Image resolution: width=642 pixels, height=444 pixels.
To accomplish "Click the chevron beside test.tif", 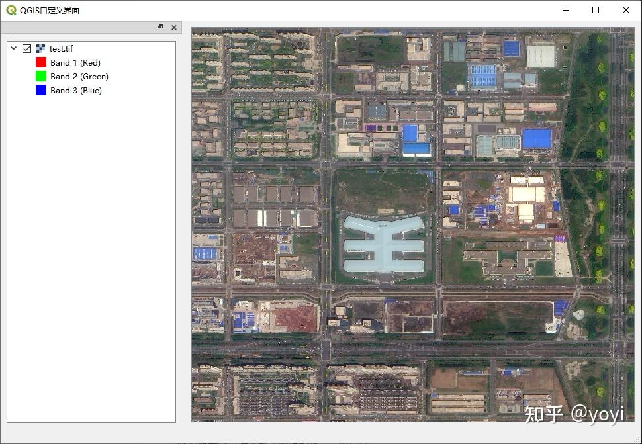I will pos(13,48).
